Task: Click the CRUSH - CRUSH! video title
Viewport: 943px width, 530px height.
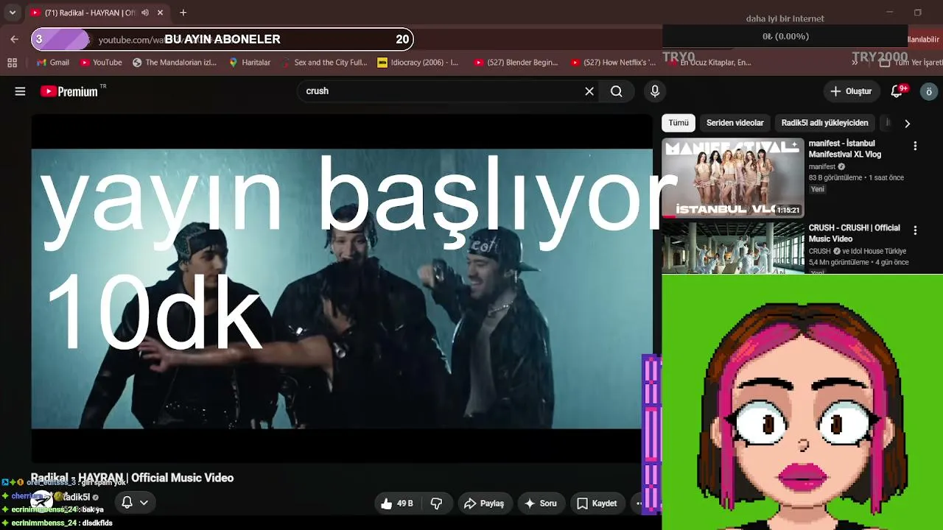Action: coord(855,233)
